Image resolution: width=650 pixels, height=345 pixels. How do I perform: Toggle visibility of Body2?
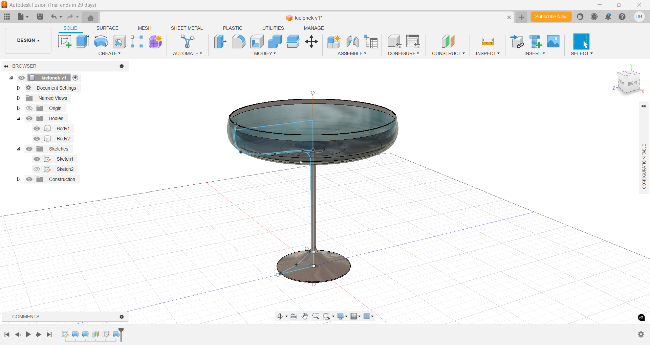(x=37, y=139)
